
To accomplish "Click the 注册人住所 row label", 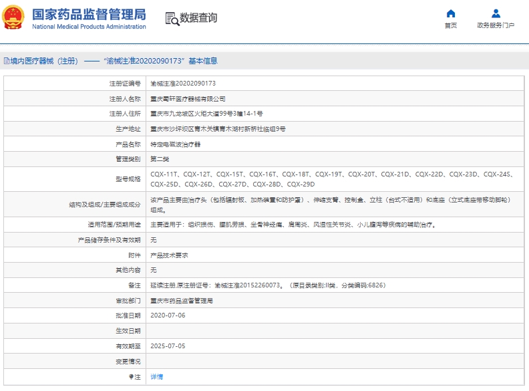I will 125,114.
